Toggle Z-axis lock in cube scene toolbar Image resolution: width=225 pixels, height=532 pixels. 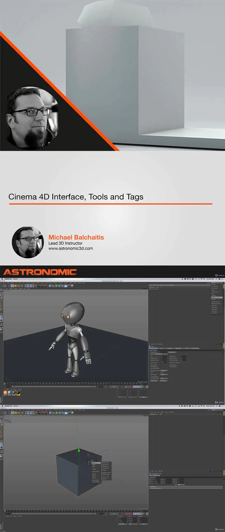[32, 413]
